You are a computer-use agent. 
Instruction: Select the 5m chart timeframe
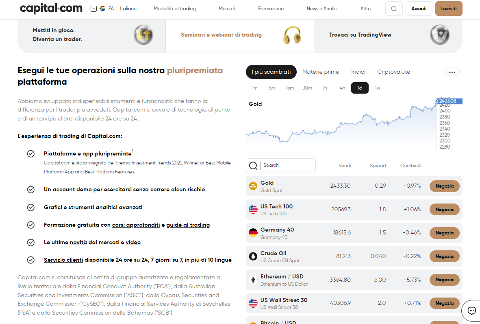(x=272, y=88)
